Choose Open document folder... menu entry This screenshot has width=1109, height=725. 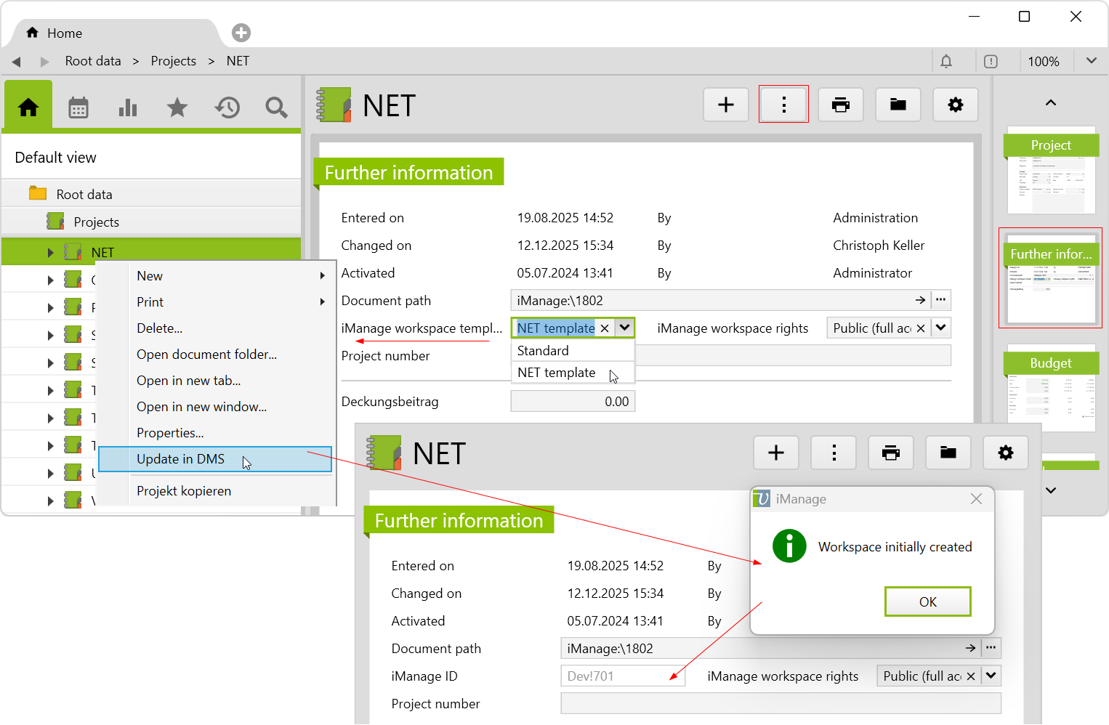point(206,355)
